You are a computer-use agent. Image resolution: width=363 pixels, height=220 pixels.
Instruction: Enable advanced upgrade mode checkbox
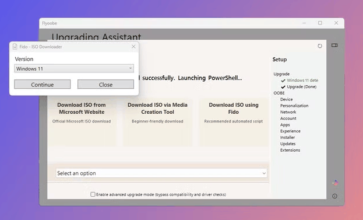(93, 194)
